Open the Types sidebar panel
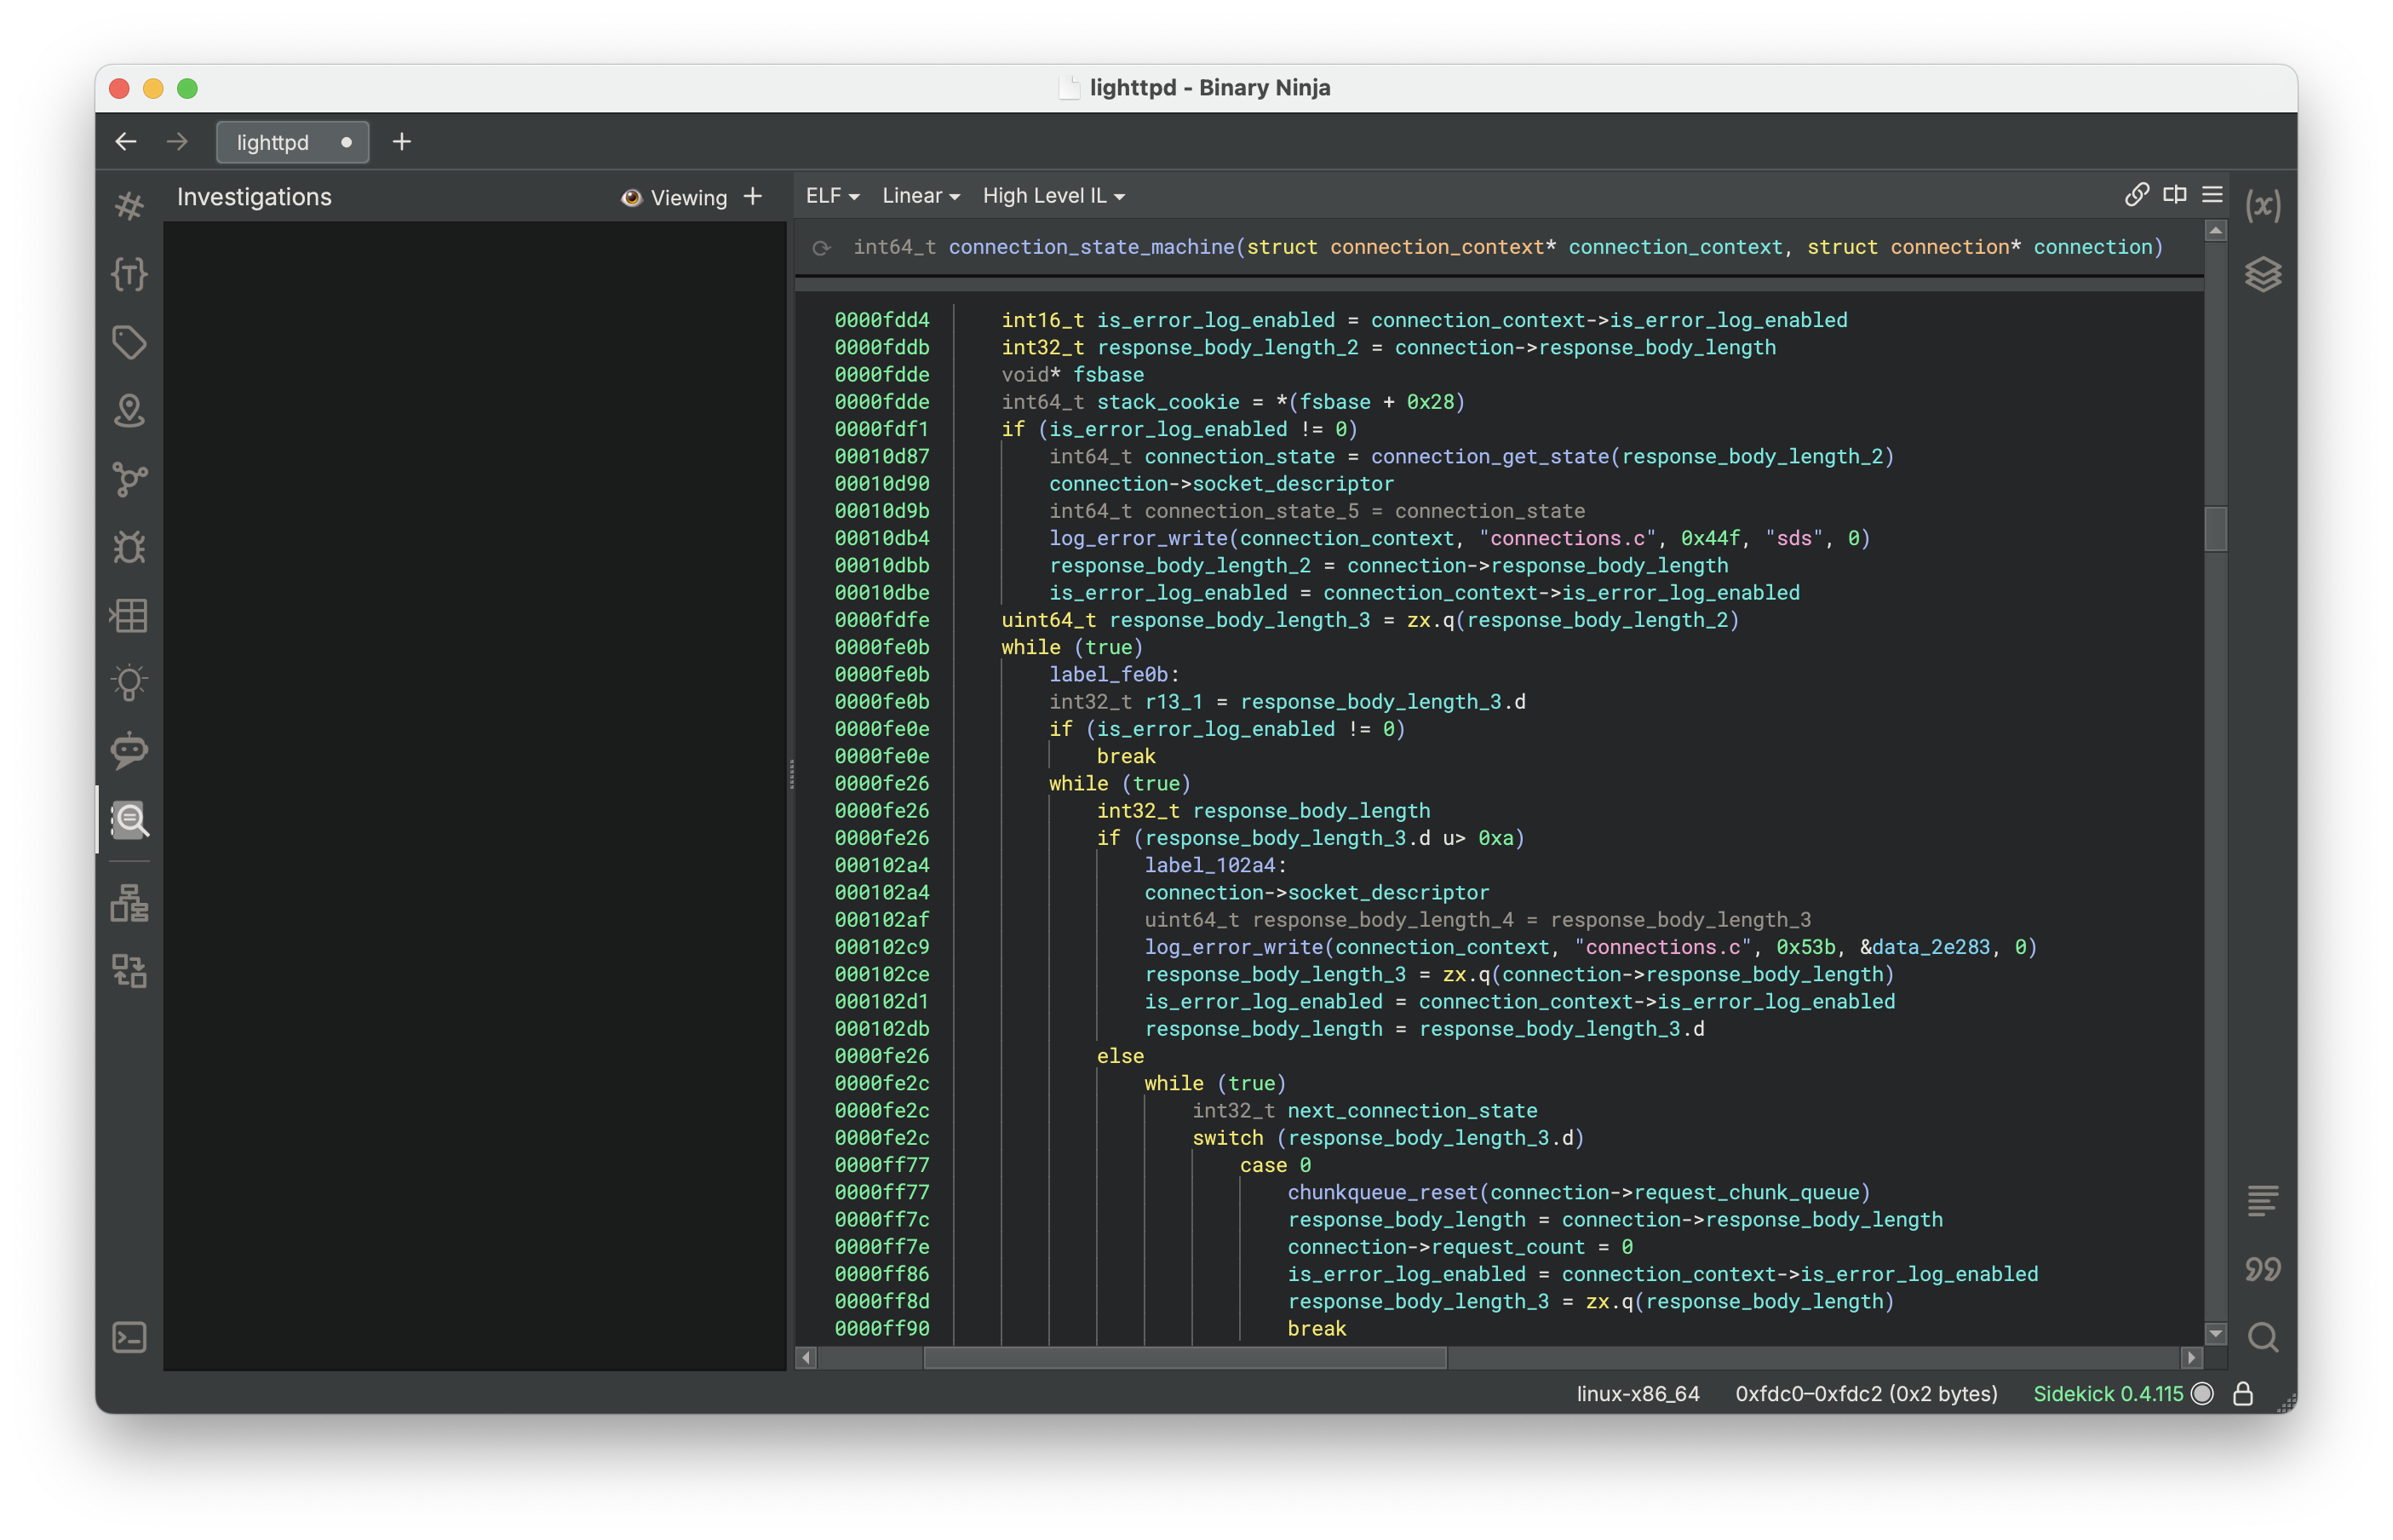Viewport: 2393px width, 1540px height. coord(129,274)
